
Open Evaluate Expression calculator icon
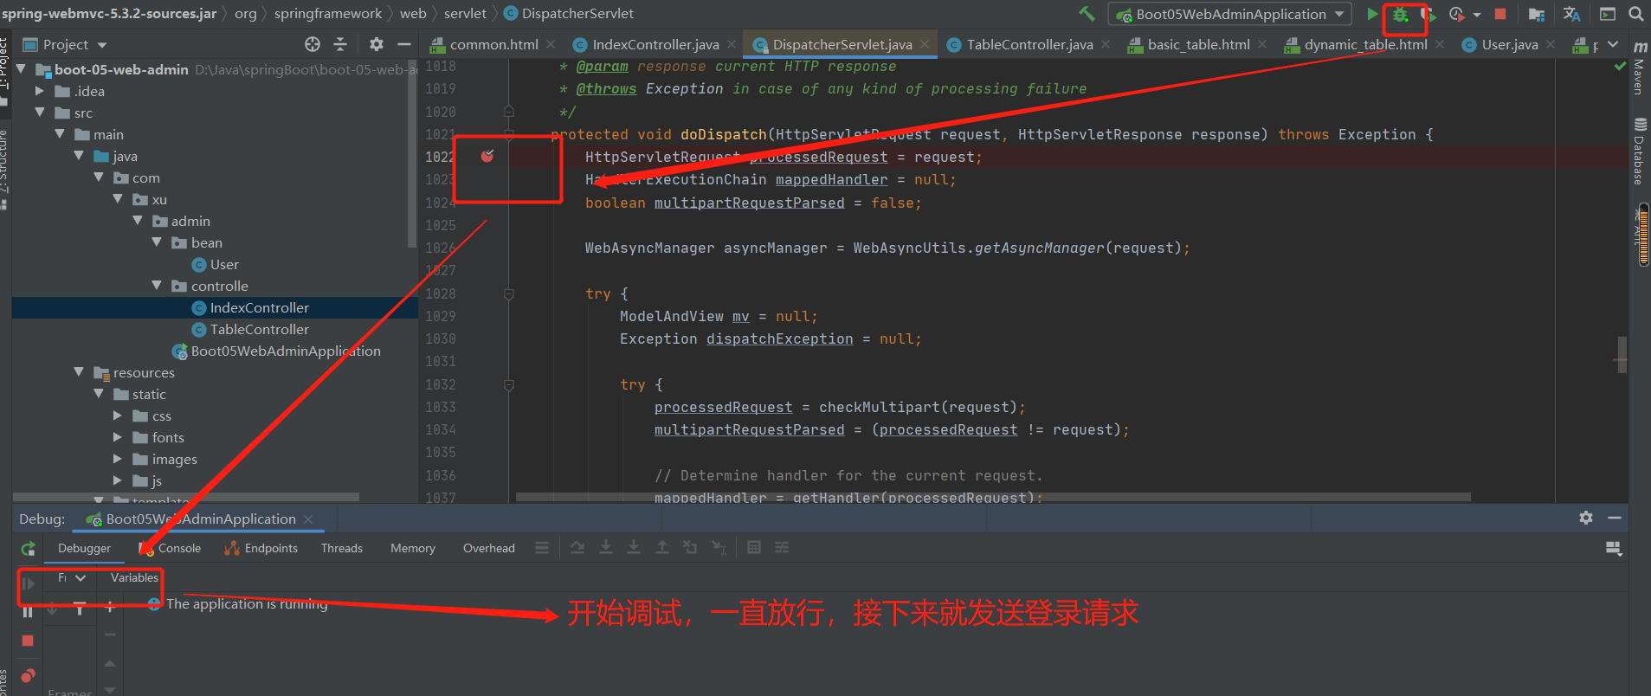(x=754, y=547)
